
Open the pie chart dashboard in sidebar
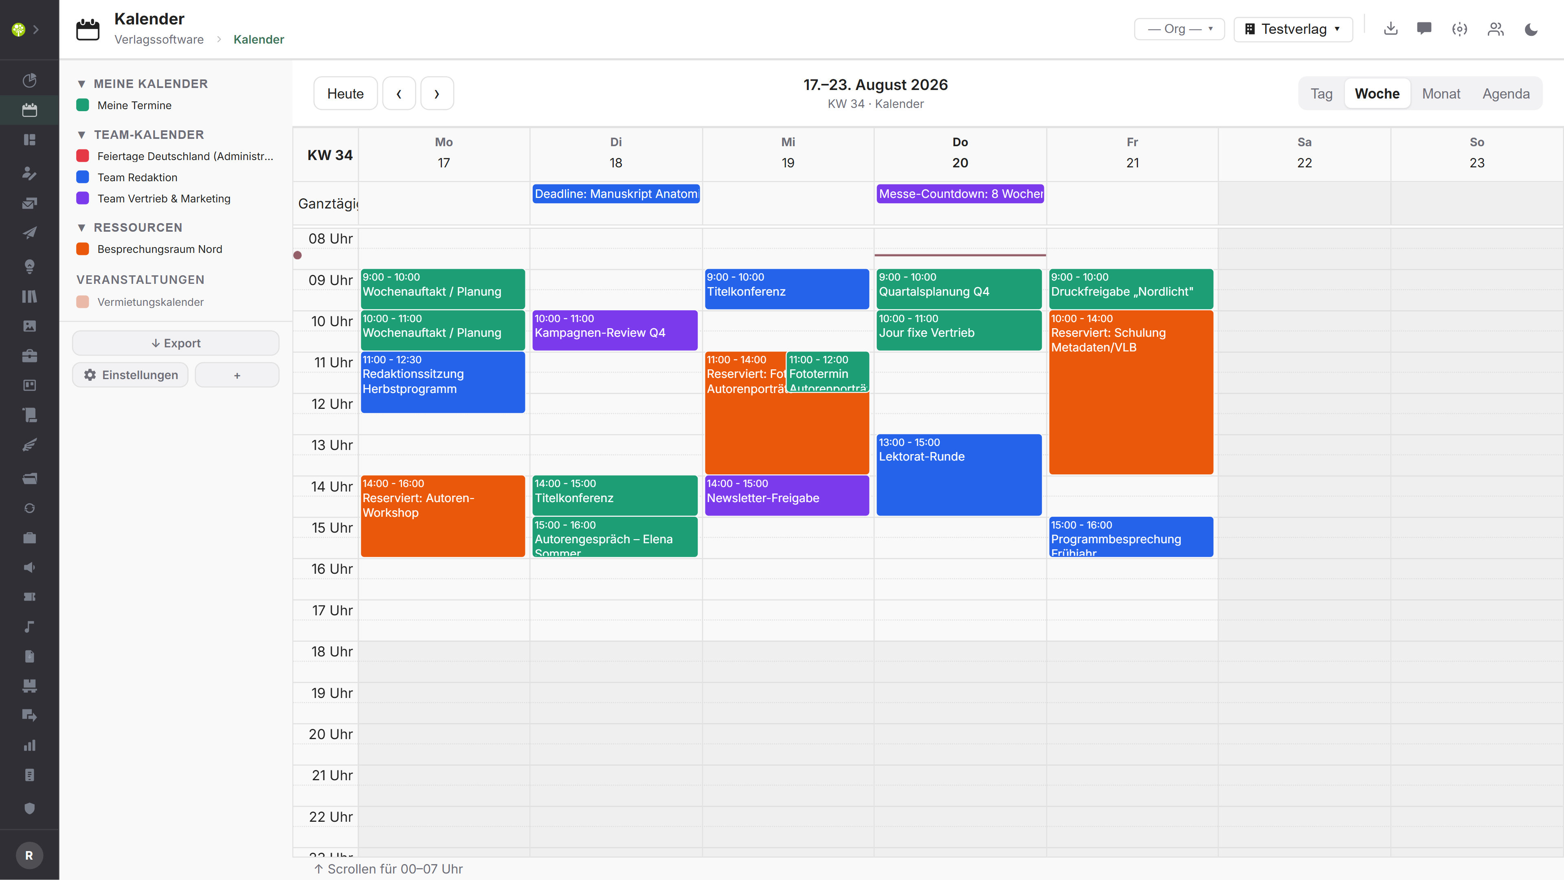[29, 80]
